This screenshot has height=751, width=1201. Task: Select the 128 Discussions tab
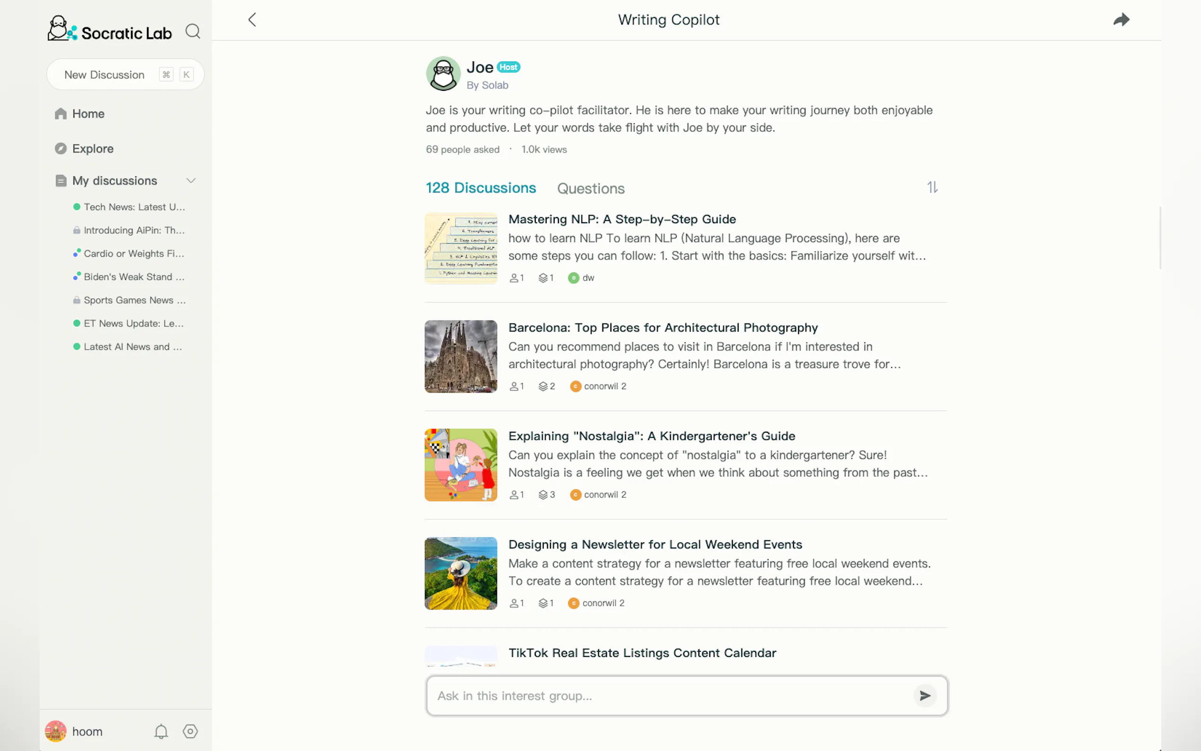coord(480,188)
